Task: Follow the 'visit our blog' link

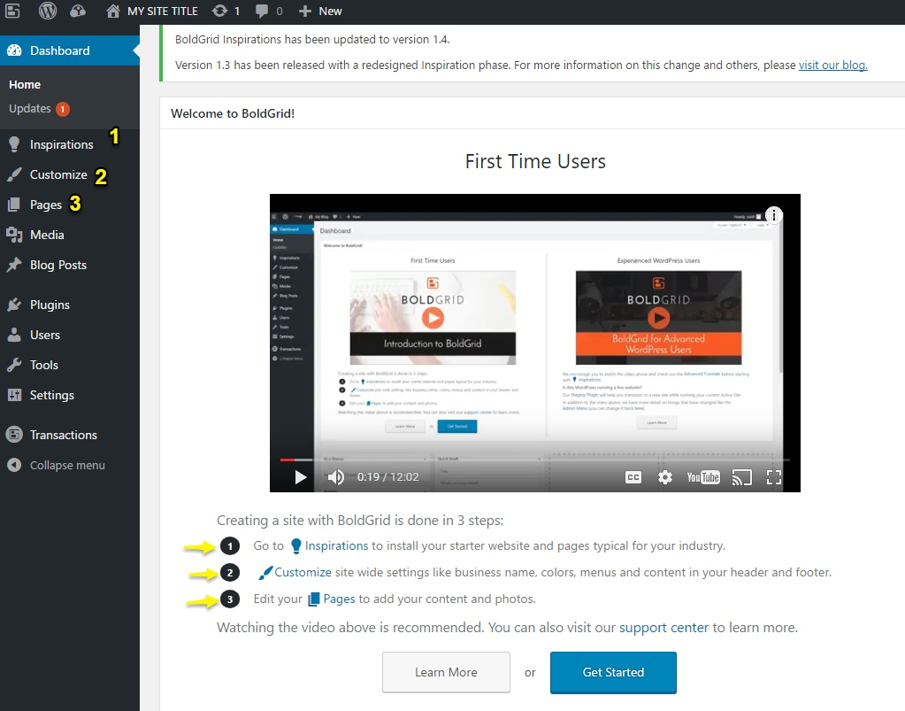Action: 832,66
